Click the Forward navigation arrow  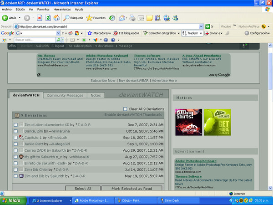pos(27,18)
